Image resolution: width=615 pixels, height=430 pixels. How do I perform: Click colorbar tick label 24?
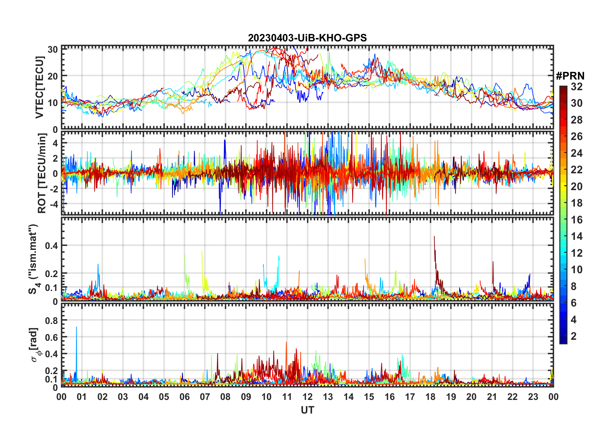click(577, 153)
